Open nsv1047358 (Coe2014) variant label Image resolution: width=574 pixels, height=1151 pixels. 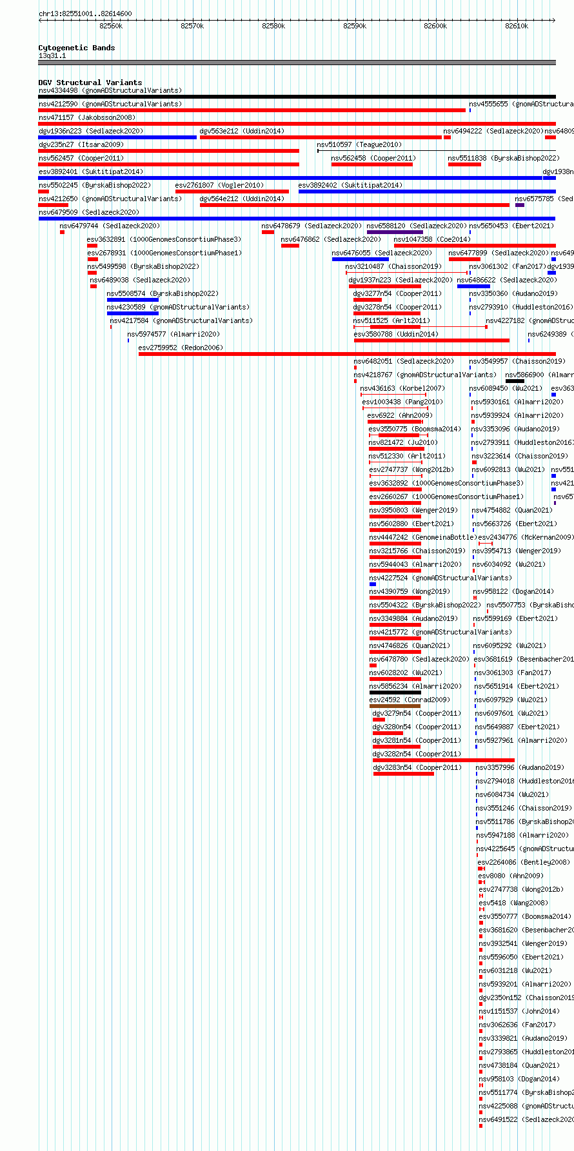(433, 239)
